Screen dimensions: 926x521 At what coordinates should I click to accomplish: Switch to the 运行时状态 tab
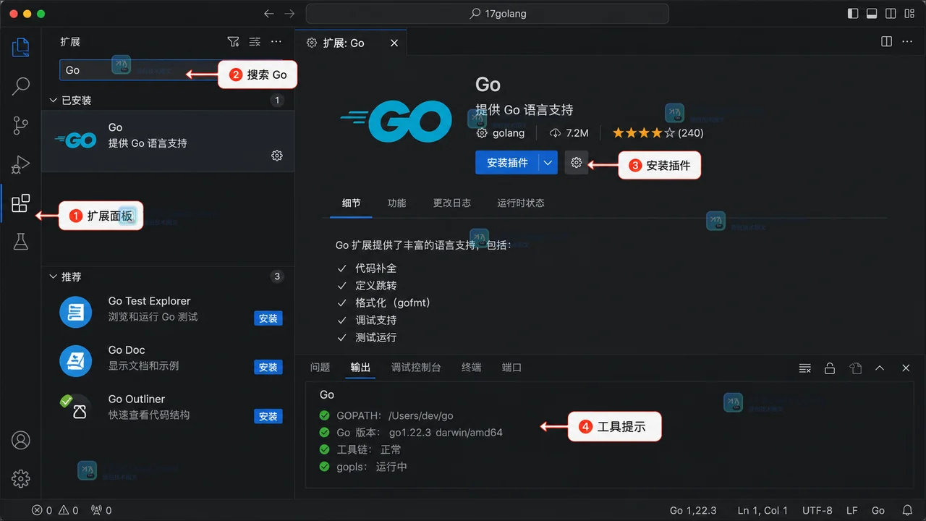tap(521, 203)
